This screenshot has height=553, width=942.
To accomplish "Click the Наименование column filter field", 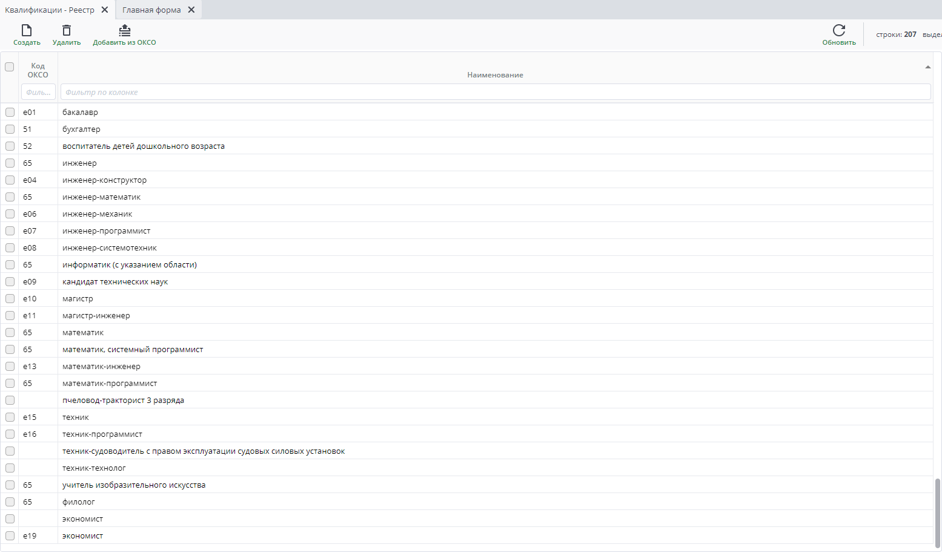I will [496, 92].
